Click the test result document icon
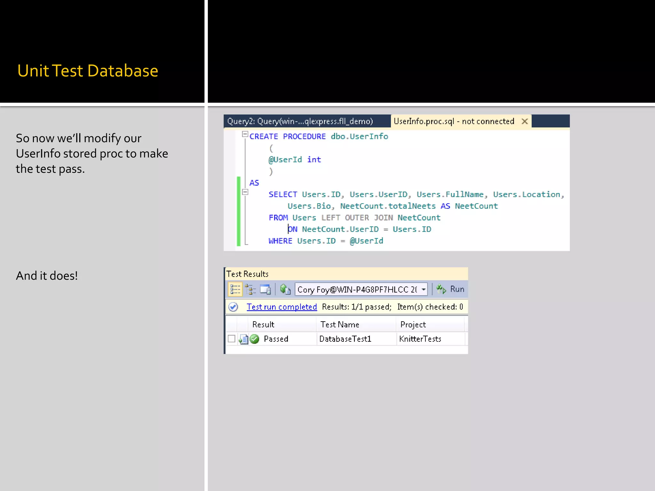This screenshot has height=491, width=655. [x=244, y=339]
